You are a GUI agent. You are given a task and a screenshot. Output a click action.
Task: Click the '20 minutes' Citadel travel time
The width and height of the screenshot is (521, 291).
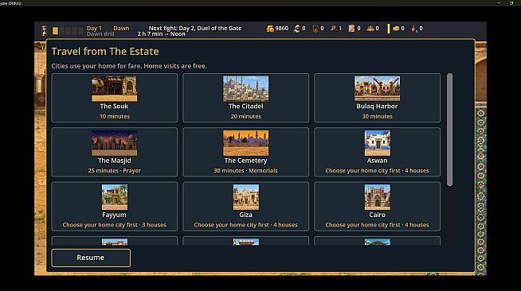click(x=246, y=116)
